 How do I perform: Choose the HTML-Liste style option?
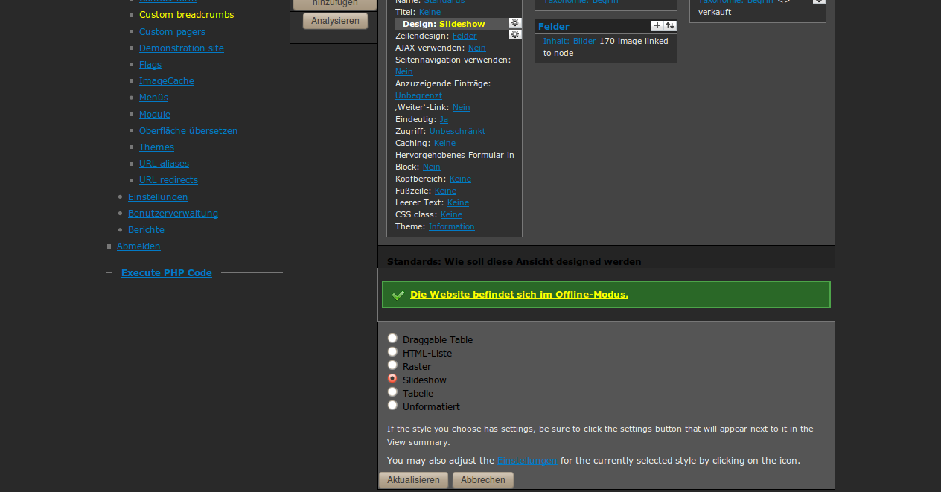tap(392, 352)
